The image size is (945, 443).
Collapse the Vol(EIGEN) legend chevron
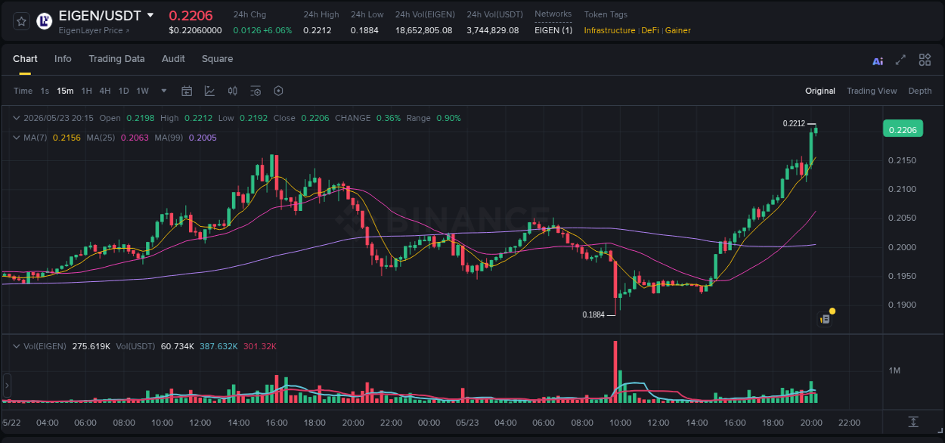click(x=17, y=345)
